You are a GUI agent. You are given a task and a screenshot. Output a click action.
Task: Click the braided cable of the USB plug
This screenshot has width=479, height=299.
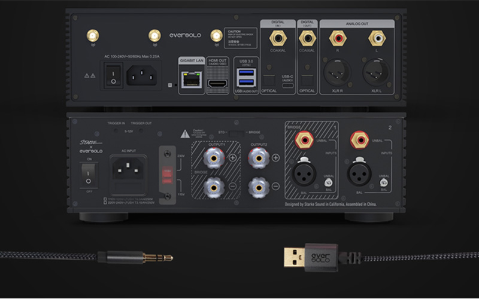(420, 257)
